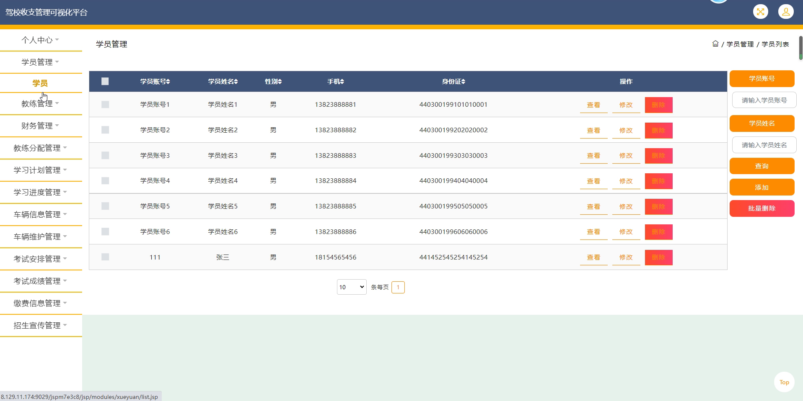The width and height of the screenshot is (803, 401).
Task: Sort by 手机 column arrows
Action: tap(342, 82)
